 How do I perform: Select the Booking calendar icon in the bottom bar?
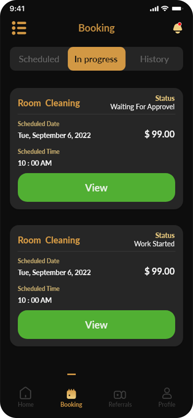71,394
